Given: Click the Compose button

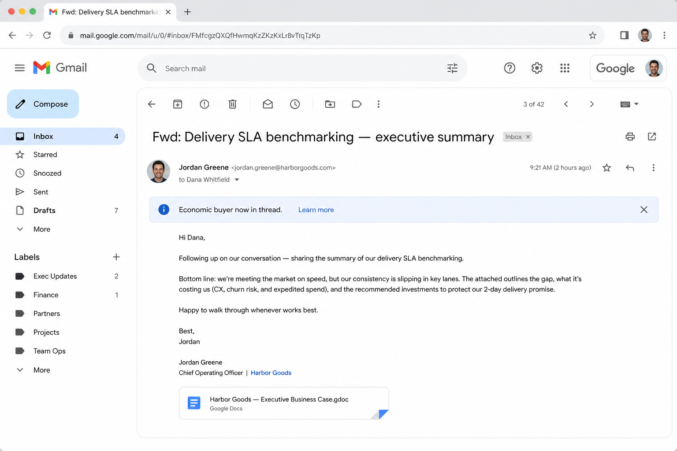Looking at the screenshot, I should [43, 104].
